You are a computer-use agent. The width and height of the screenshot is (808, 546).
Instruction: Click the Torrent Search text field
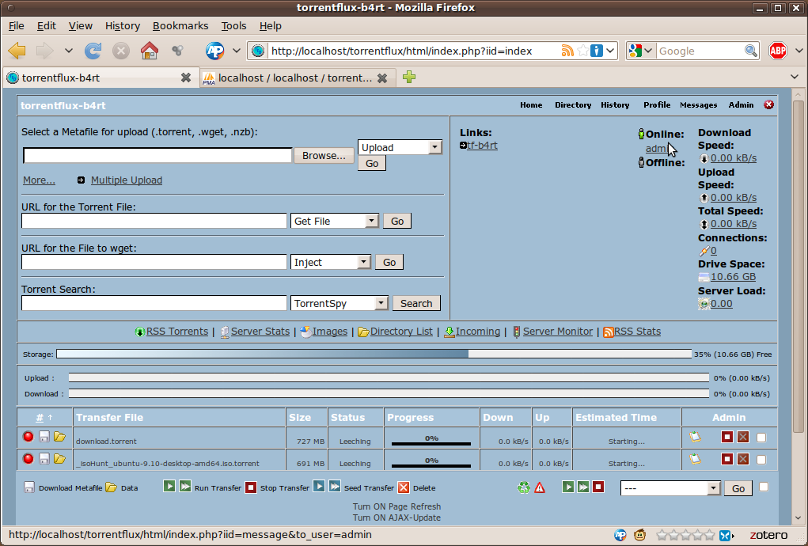[x=154, y=303]
